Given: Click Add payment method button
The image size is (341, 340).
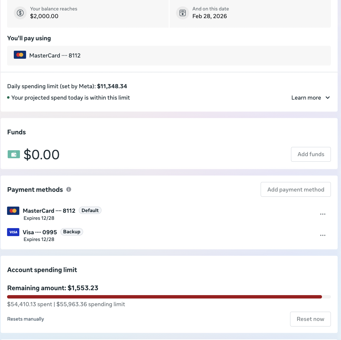Looking at the screenshot, I should tap(296, 189).
